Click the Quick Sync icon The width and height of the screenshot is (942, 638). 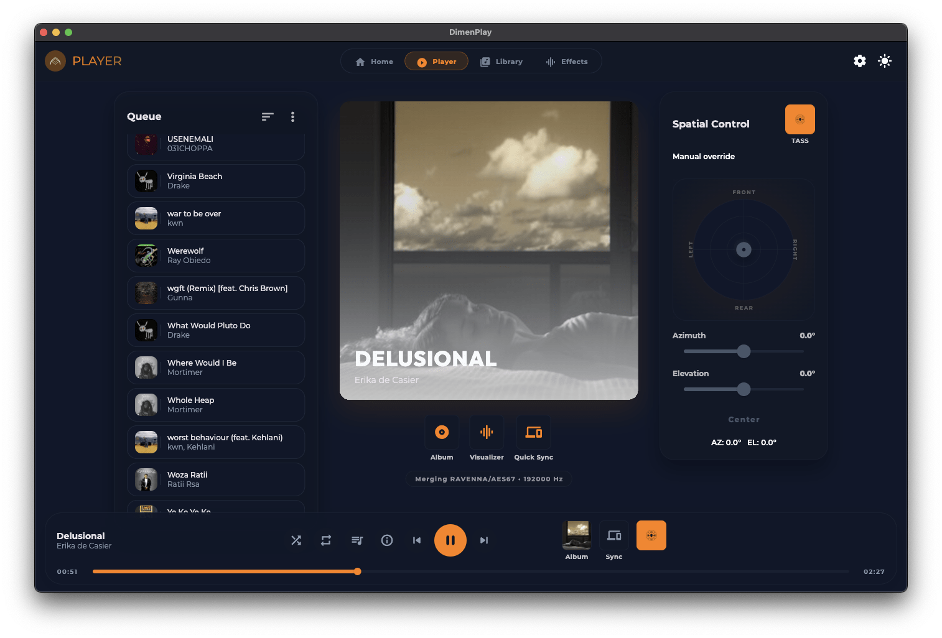[533, 432]
